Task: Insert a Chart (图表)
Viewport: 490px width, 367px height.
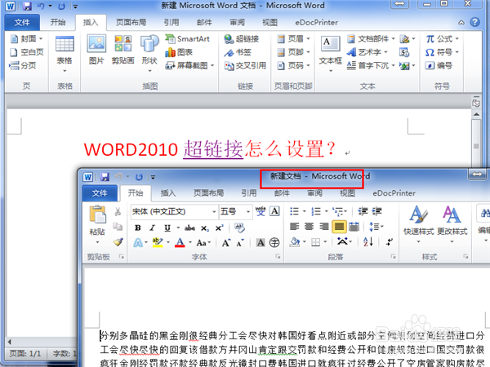Action: (x=179, y=52)
